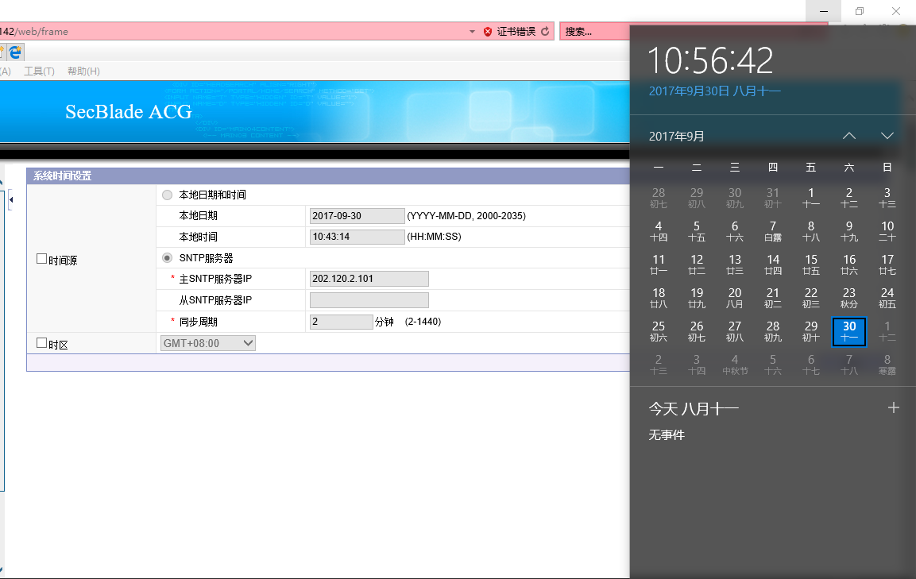
Task: Click the empty 从SNTP服务器IP field
Action: [x=369, y=300]
